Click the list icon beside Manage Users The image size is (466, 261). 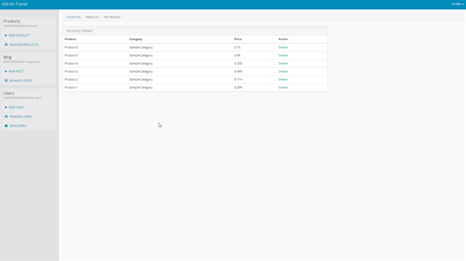click(6, 117)
